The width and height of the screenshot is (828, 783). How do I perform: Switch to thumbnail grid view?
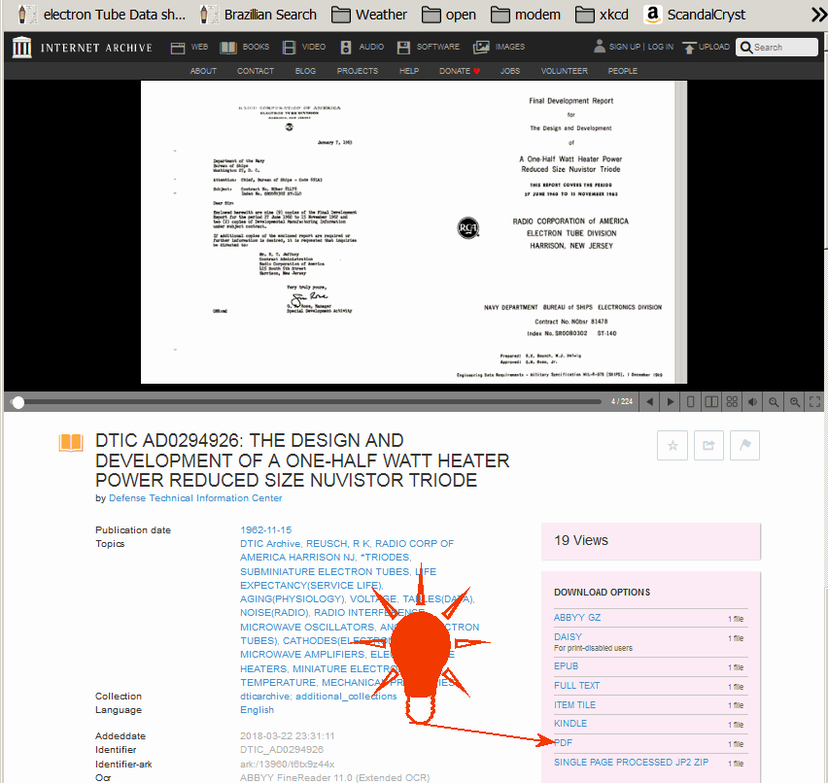click(732, 402)
